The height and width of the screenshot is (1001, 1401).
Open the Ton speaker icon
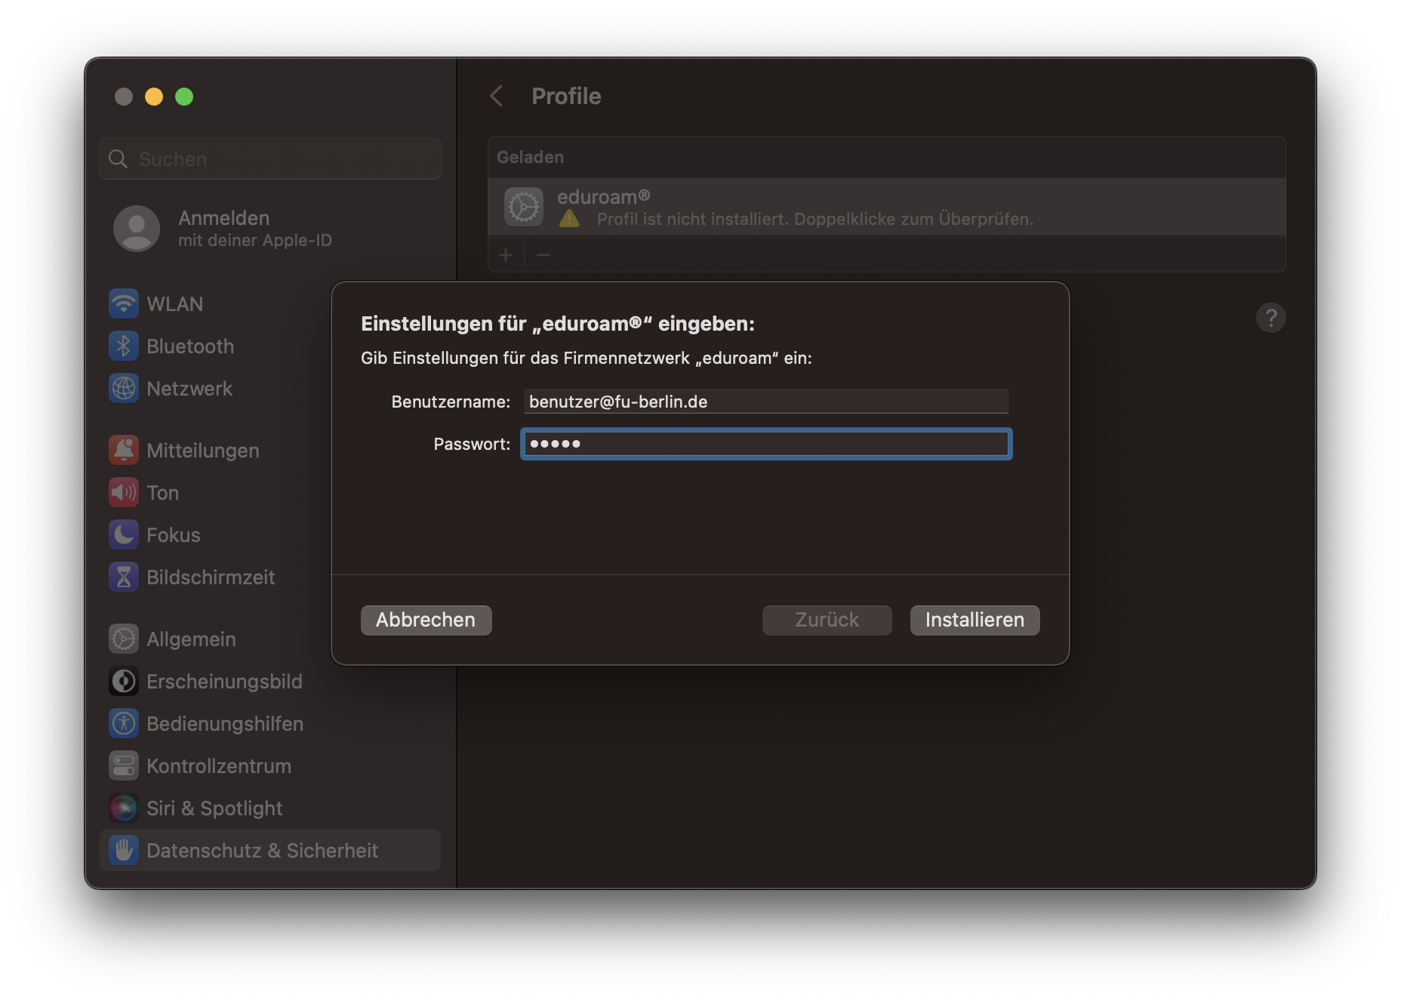[124, 493]
